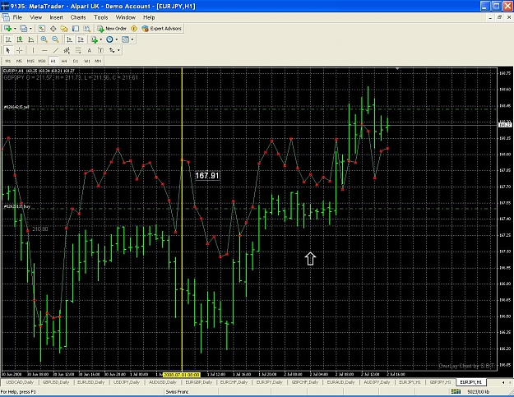Click the Templates icon
This screenshot has height=397, width=514.
(x=125, y=39)
